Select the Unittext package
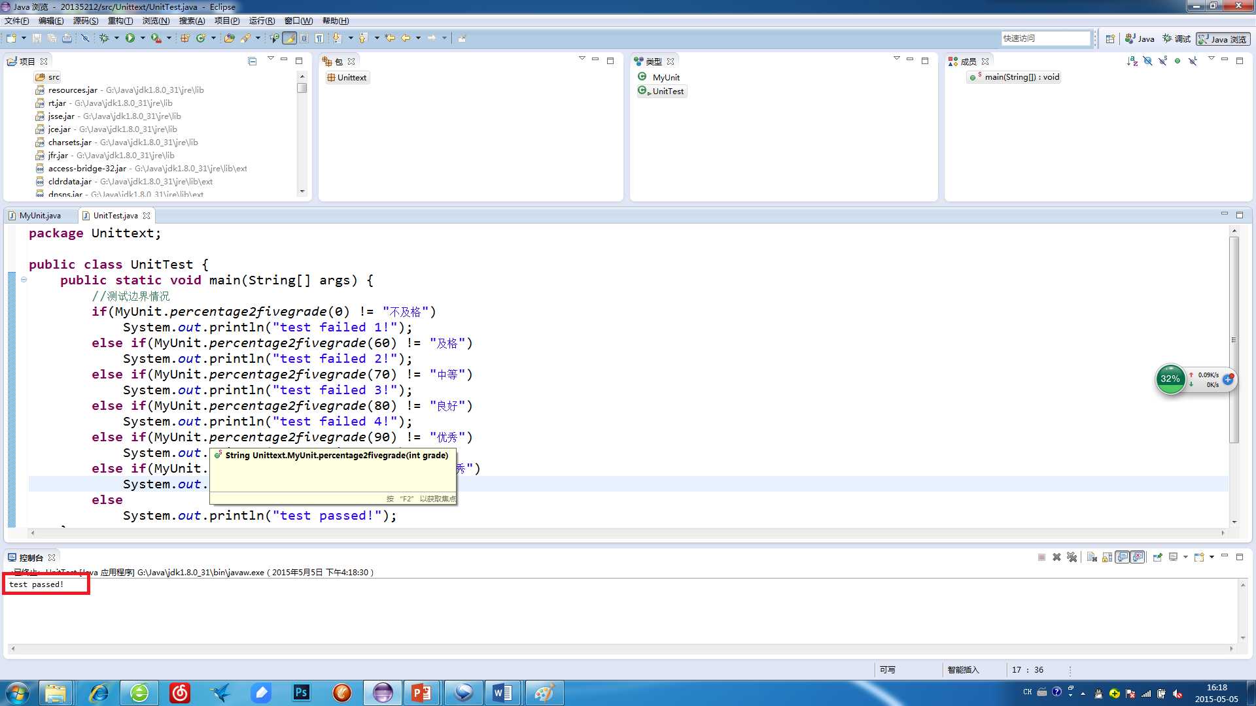Image resolution: width=1256 pixels, height=706 pixels. [347, 78]
